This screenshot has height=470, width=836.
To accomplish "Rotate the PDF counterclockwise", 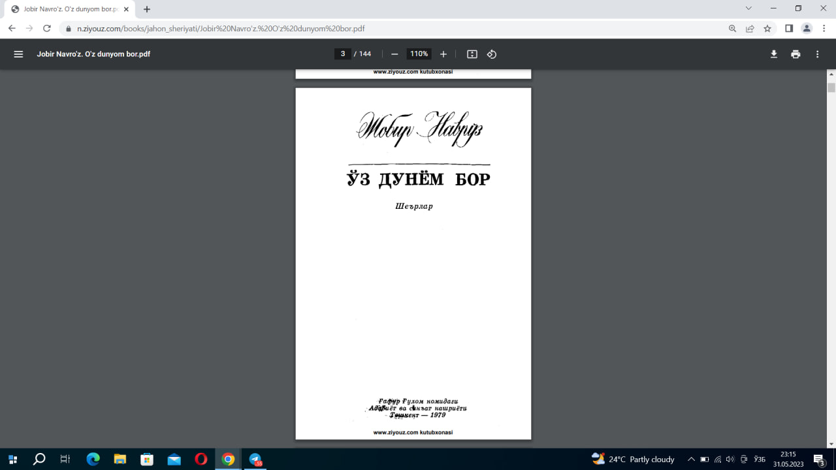I will pyautogui.click(x=492, y=54).
